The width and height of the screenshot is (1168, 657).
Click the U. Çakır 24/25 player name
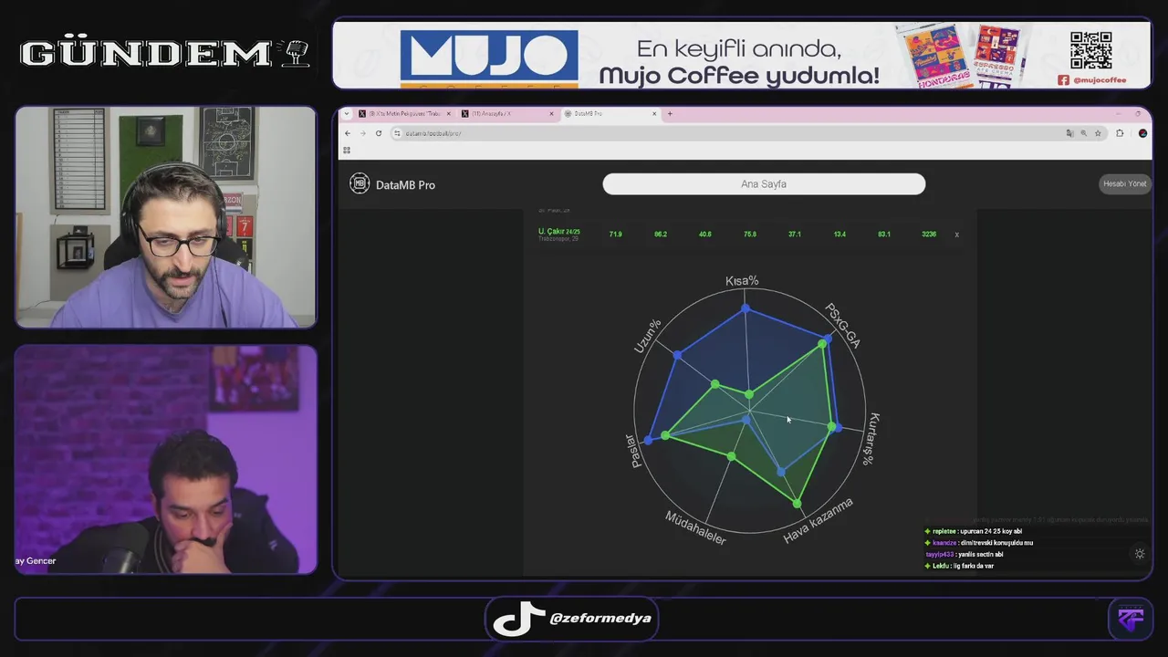click(x=558, y=232)
